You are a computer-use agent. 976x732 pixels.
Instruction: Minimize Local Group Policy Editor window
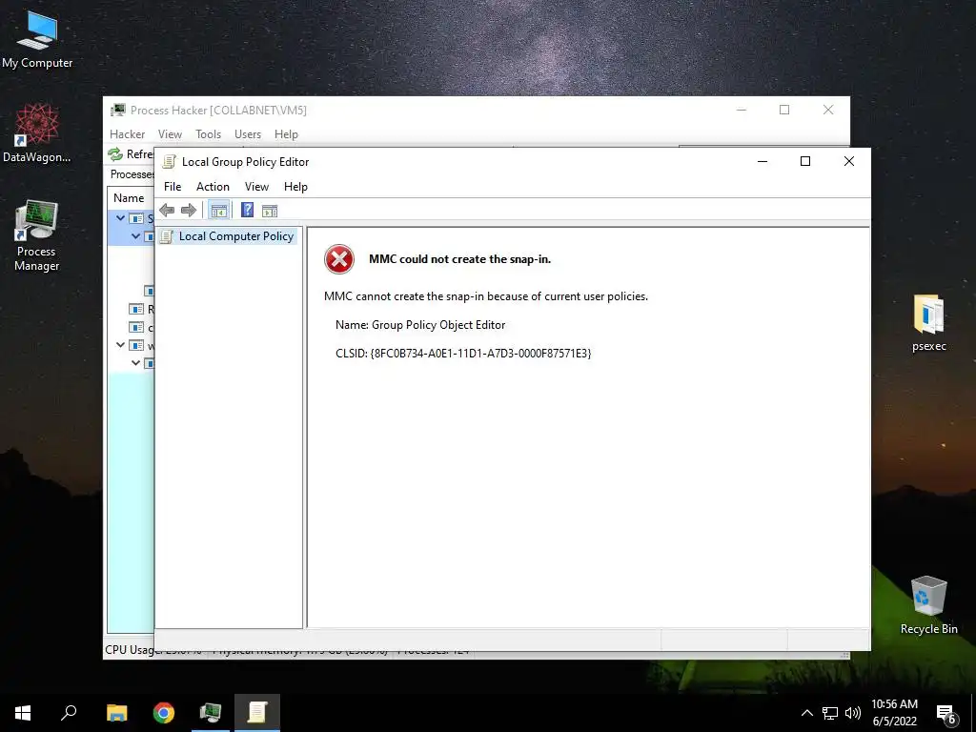pos(762,161)
